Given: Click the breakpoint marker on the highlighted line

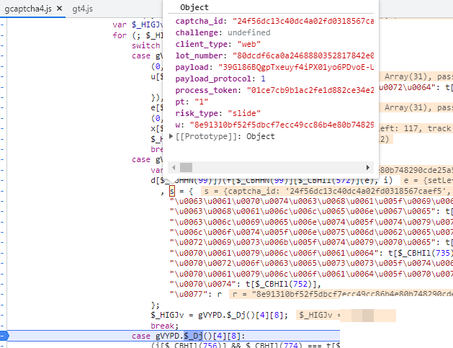Looking at the screenshot, I should pos(4,336).
